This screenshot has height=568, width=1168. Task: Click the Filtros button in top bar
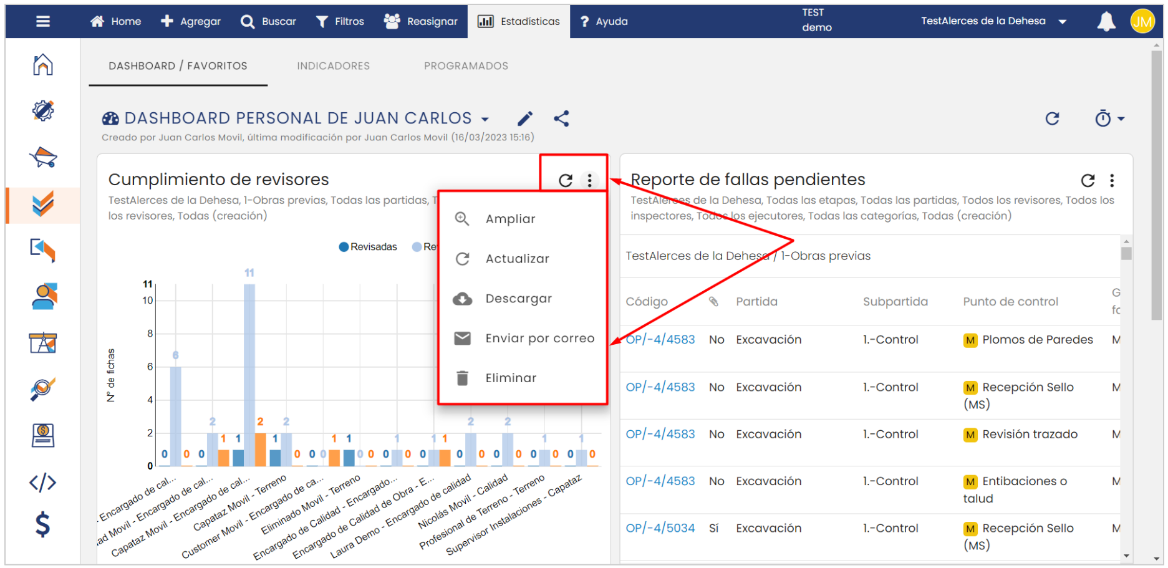point(340,21)
